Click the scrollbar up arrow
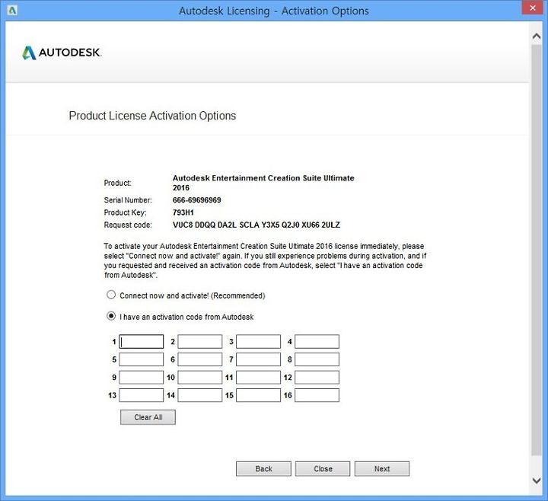 pyautogui.click(x=537, y=36)
